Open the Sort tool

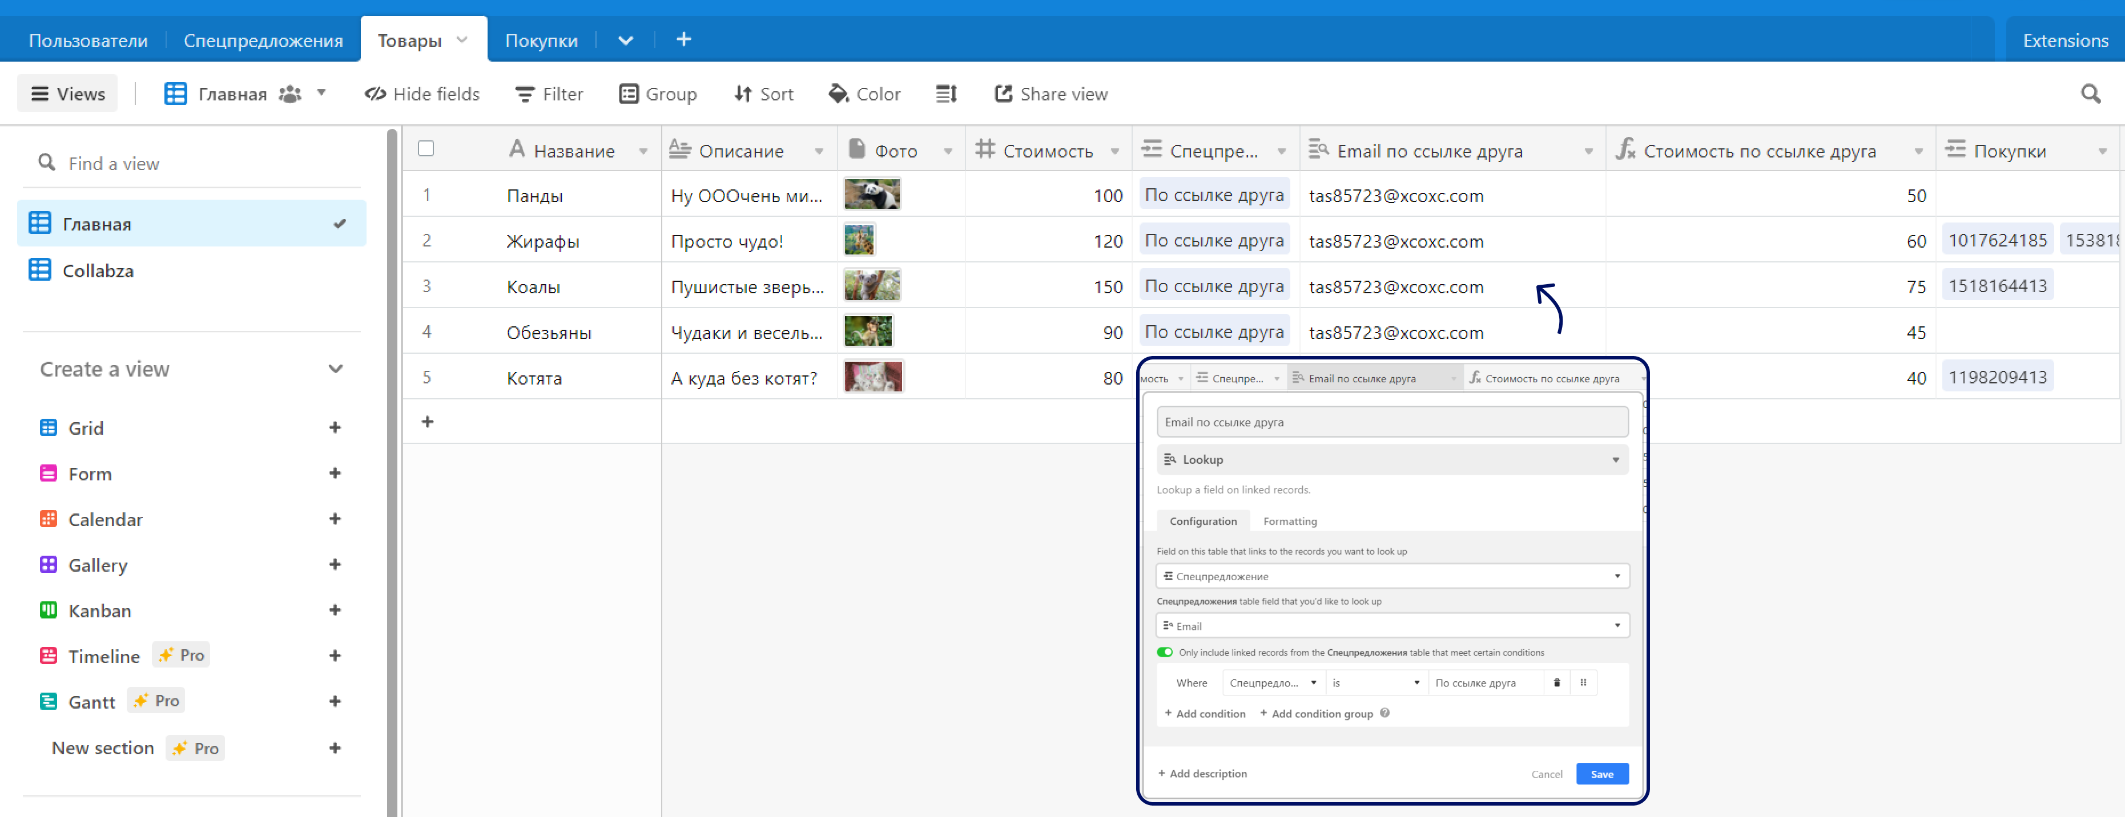(764, 94)
